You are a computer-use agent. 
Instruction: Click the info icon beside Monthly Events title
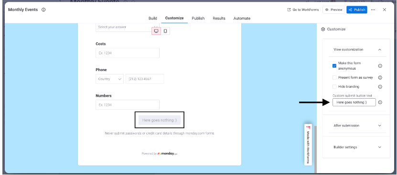tap(43, 10)
